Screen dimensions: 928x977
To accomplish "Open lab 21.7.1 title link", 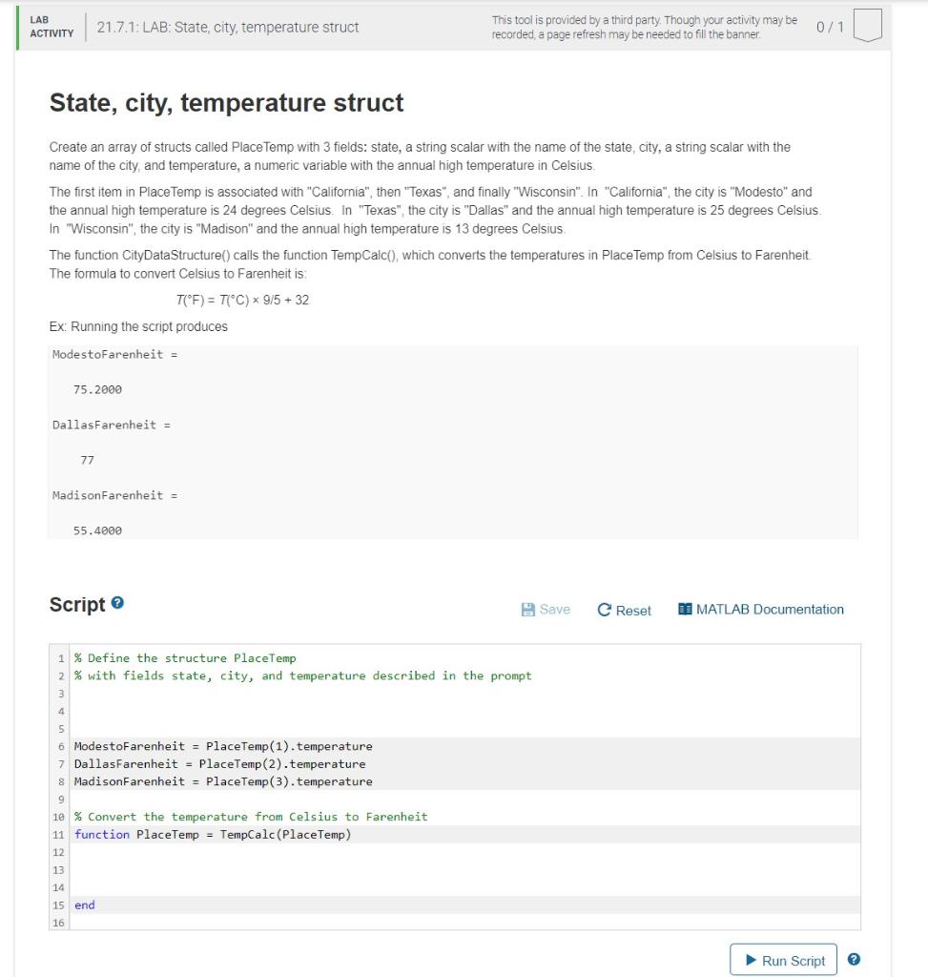I will coord(226,28).
